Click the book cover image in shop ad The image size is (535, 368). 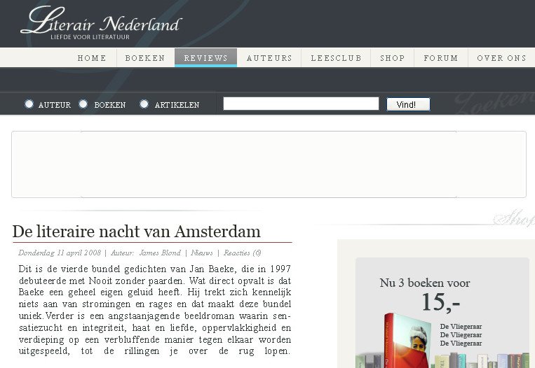[407, 341]
